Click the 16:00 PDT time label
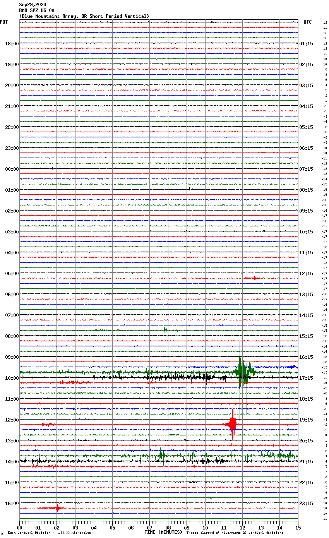 tap(12, 504)
